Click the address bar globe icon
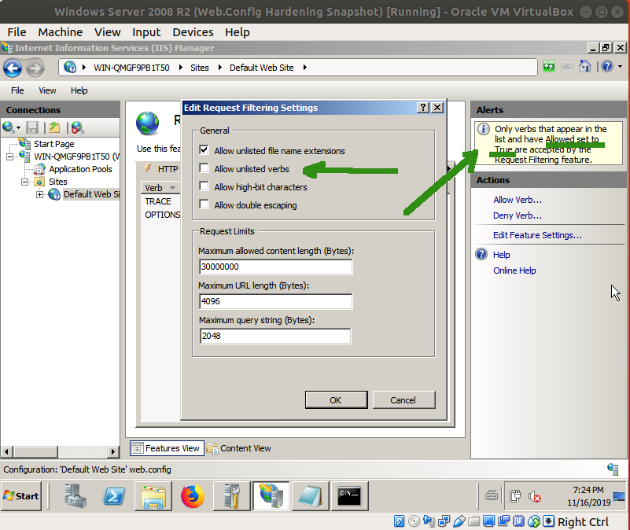630x530 pixels. coord(70,67)
